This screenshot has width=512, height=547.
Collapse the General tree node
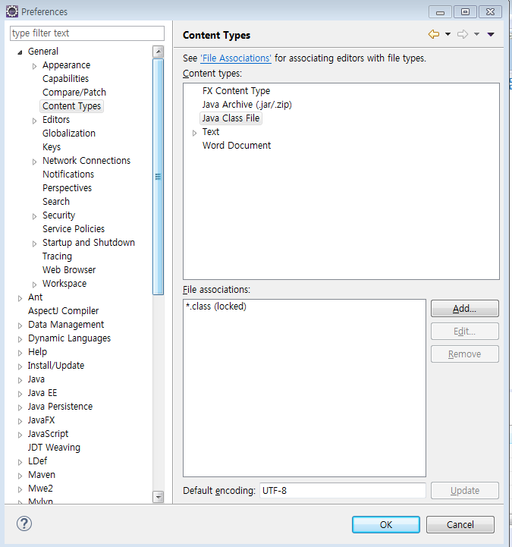pyautogui.click(x=20, y=52)
